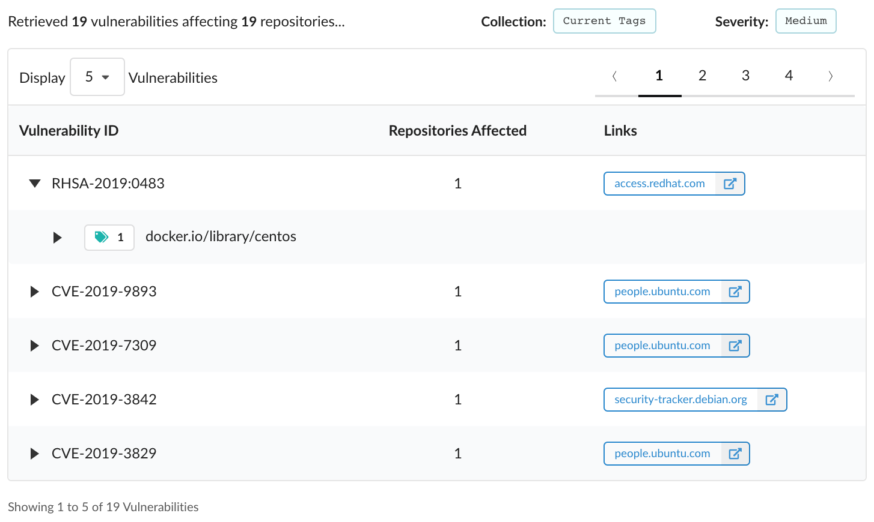This screenshot has height=522, width=874.
Task: Expand the CVE-2019-7309 vulnerability row
Action: 34,346
